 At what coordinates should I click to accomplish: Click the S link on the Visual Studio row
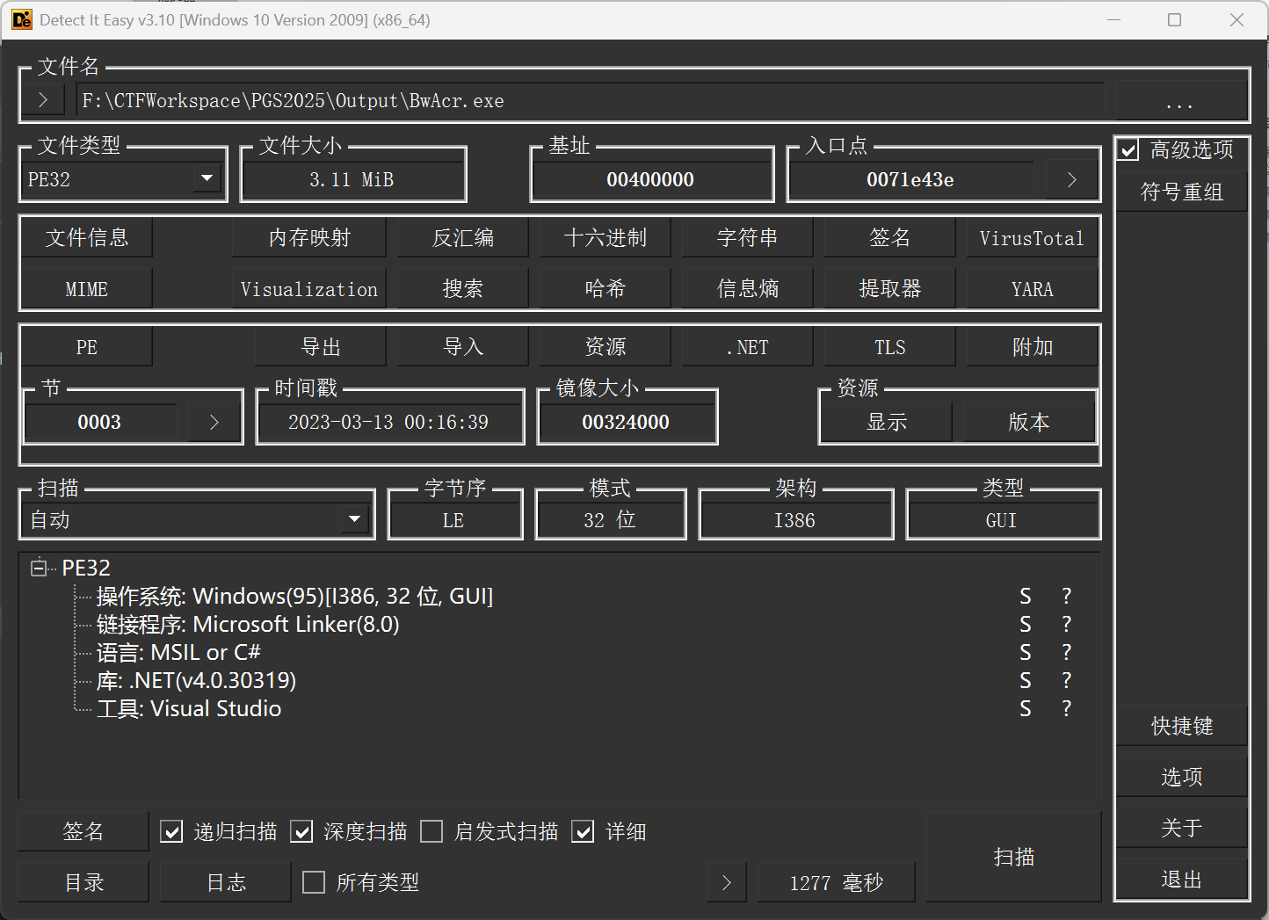pos(1025,708)
